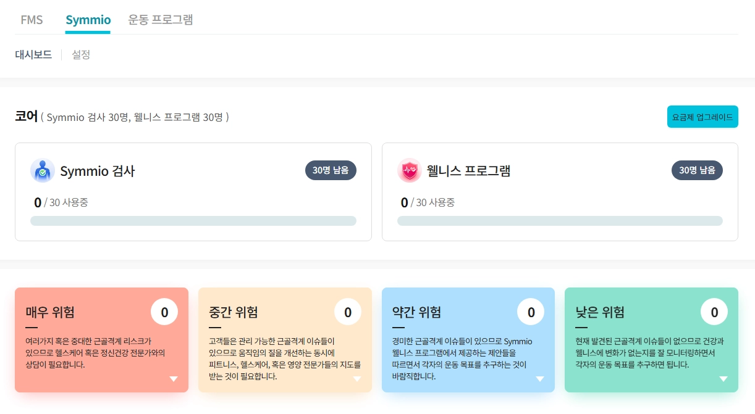755x414 pixels.
Task: Click the 낮은 위험 count circle
Action: [714, 312]
